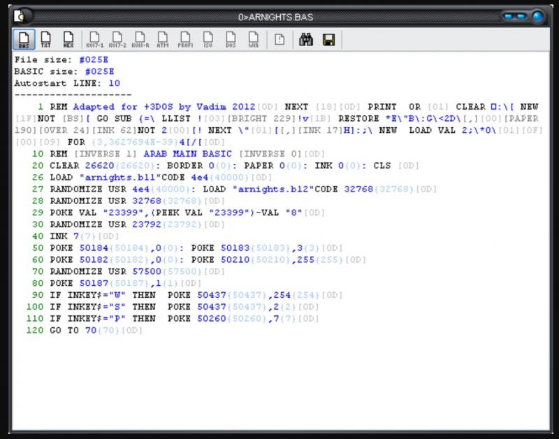The height and width of the screenshot is (439, 559).
Task: Save file with floppy disk icon
Action: click(328, 40)
